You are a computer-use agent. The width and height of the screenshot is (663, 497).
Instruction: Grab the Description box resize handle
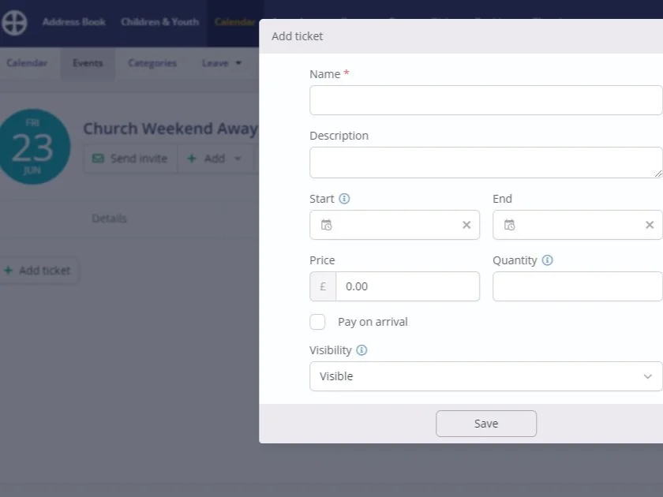(x=658, y=174)
